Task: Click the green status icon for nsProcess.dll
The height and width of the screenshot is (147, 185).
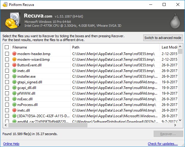Action: point(14,105)
